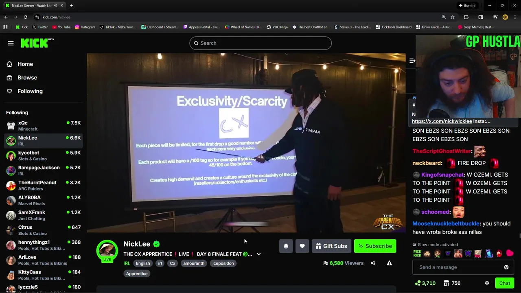521x293 pixels.
Task: Bookmark this page with the star icon
Action: 453,17
